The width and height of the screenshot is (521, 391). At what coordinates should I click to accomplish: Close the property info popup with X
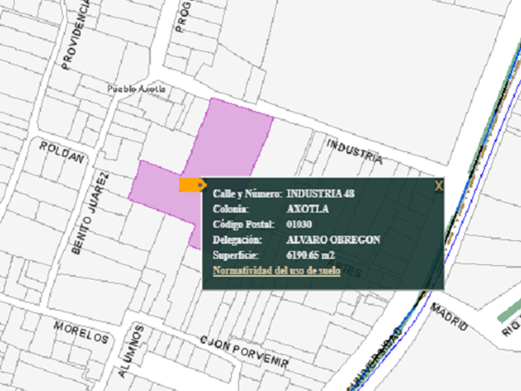[439, 186]
